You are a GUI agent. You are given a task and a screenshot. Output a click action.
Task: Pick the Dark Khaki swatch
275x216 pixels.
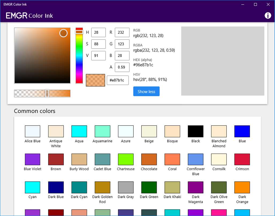click(172, 187)
